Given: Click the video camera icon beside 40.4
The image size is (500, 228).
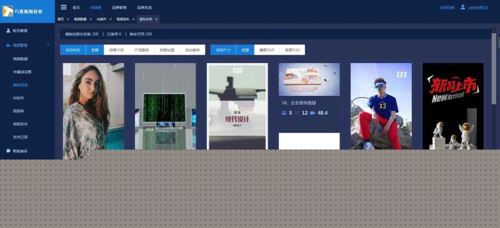Looking at the screenshot, I should coord(312,113).
